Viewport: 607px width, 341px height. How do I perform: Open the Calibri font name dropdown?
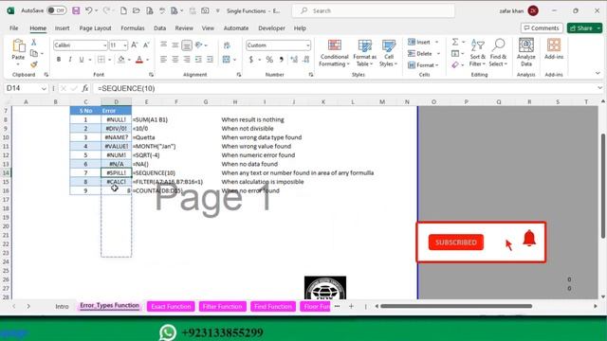tap(104, 45)
